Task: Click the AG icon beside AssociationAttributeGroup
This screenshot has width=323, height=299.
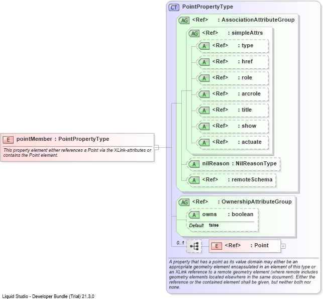Action: coord(184,21)
